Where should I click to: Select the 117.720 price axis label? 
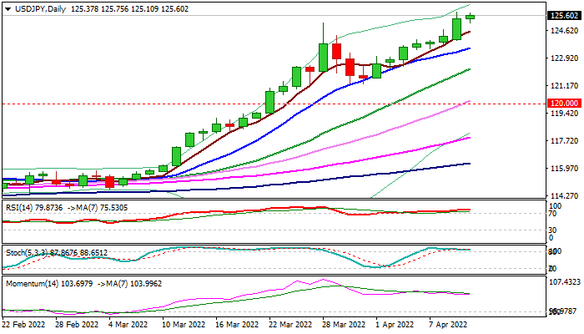pos(564,141)
